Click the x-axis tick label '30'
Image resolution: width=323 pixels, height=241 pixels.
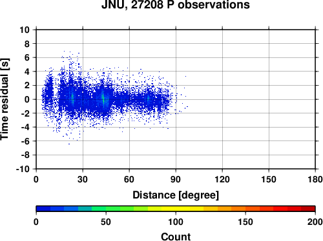(83, 179)
